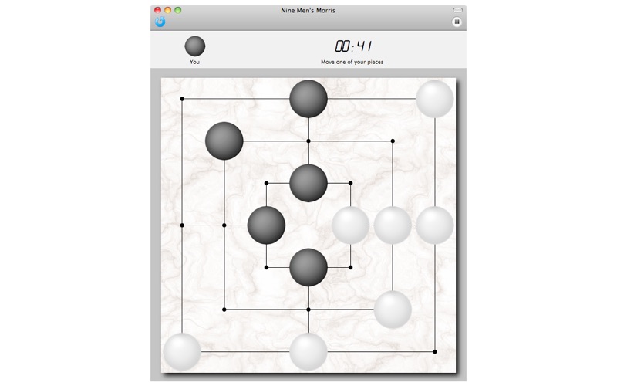Click empty point at inner square bottom-left corner
The height and width of the screenshot is (386, 617).
pyautogui.click(x=266, y=267)
